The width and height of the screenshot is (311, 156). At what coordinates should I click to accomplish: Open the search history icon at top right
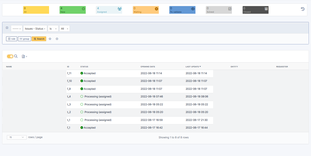tap(302, 9)
